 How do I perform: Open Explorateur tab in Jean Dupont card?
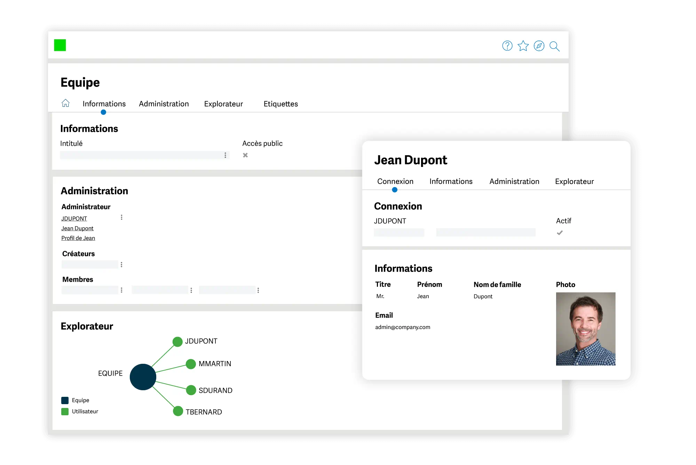(x=574, y=182)
